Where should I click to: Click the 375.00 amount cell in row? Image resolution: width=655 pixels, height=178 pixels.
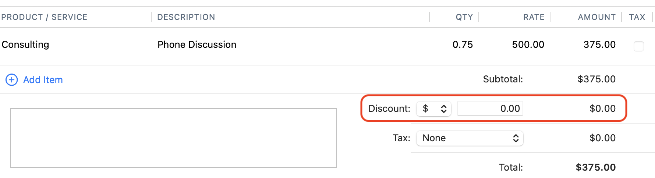pyautogui.click(x=599, y=45)
